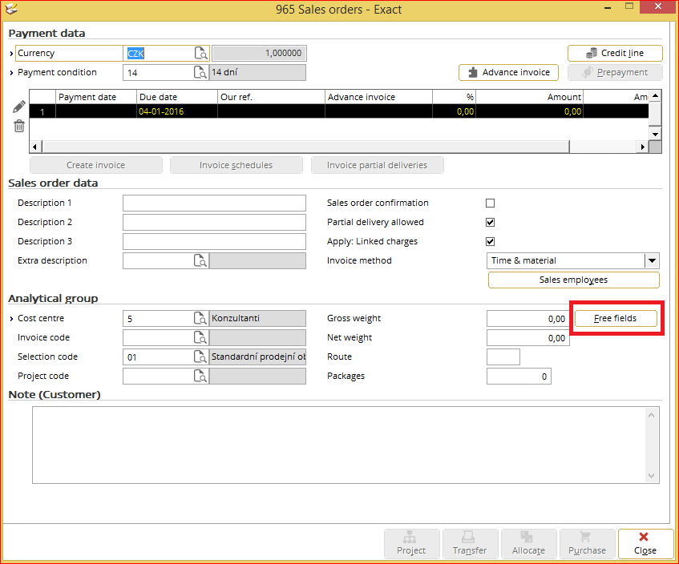The height and width of the screenshot is (564, 679).
Task: Uncheck Apply: Linked charges
Action: [490, 241]
